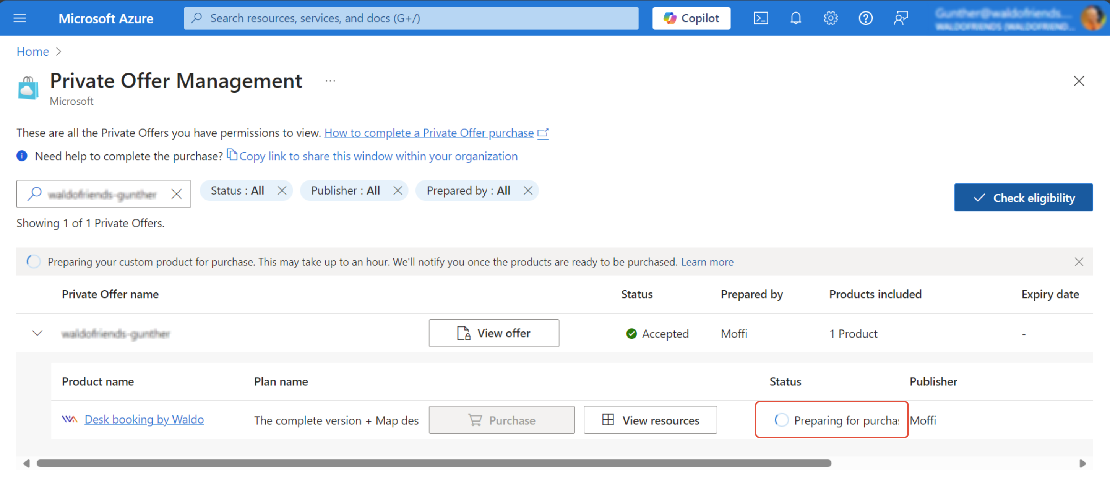
Task: Click the Publisher column header
Action: 933,381
